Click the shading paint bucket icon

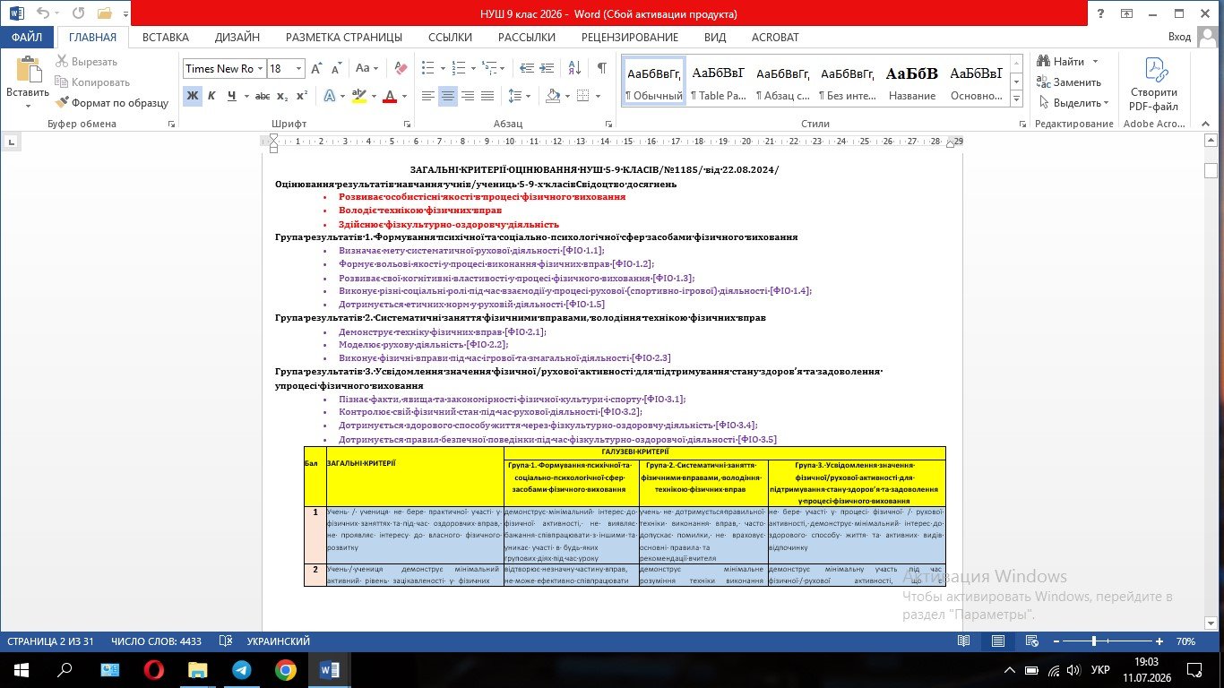[552, 96]
